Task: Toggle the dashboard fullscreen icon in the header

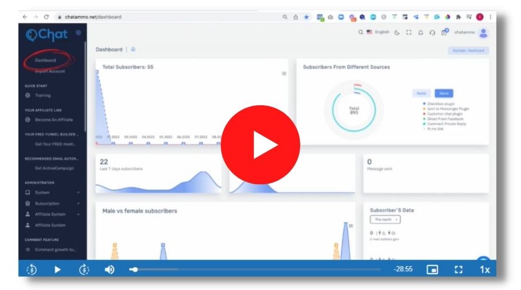Action: [409, 32]
